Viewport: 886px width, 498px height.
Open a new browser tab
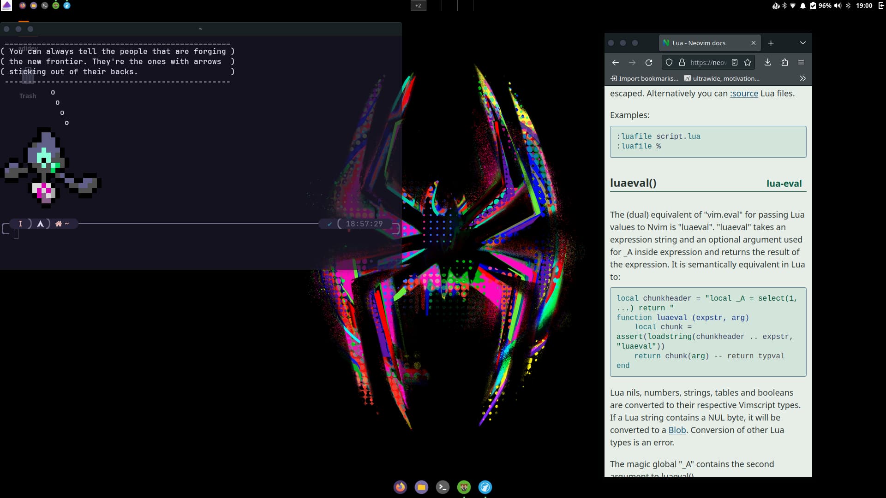pyautogui.click(x=771, y=43)
